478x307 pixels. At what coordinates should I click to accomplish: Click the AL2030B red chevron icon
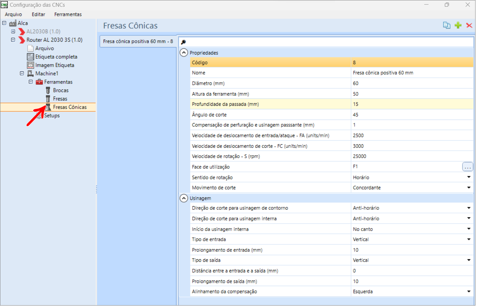coord(22,31)
